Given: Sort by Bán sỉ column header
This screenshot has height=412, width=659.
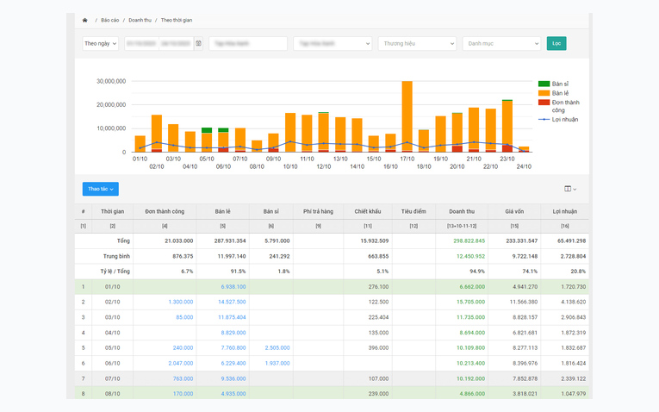Looking at the screenshot, I should [271, 211].
